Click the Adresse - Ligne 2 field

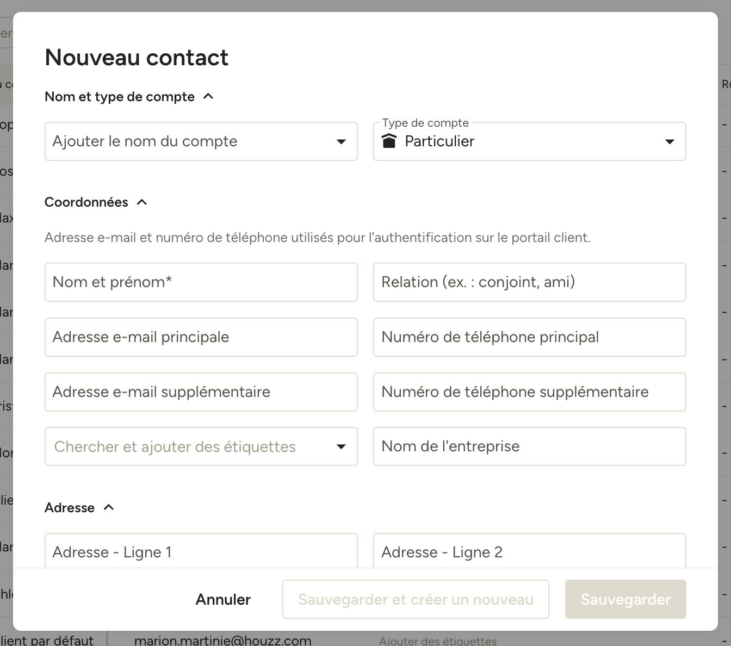(x=529, y=551)
